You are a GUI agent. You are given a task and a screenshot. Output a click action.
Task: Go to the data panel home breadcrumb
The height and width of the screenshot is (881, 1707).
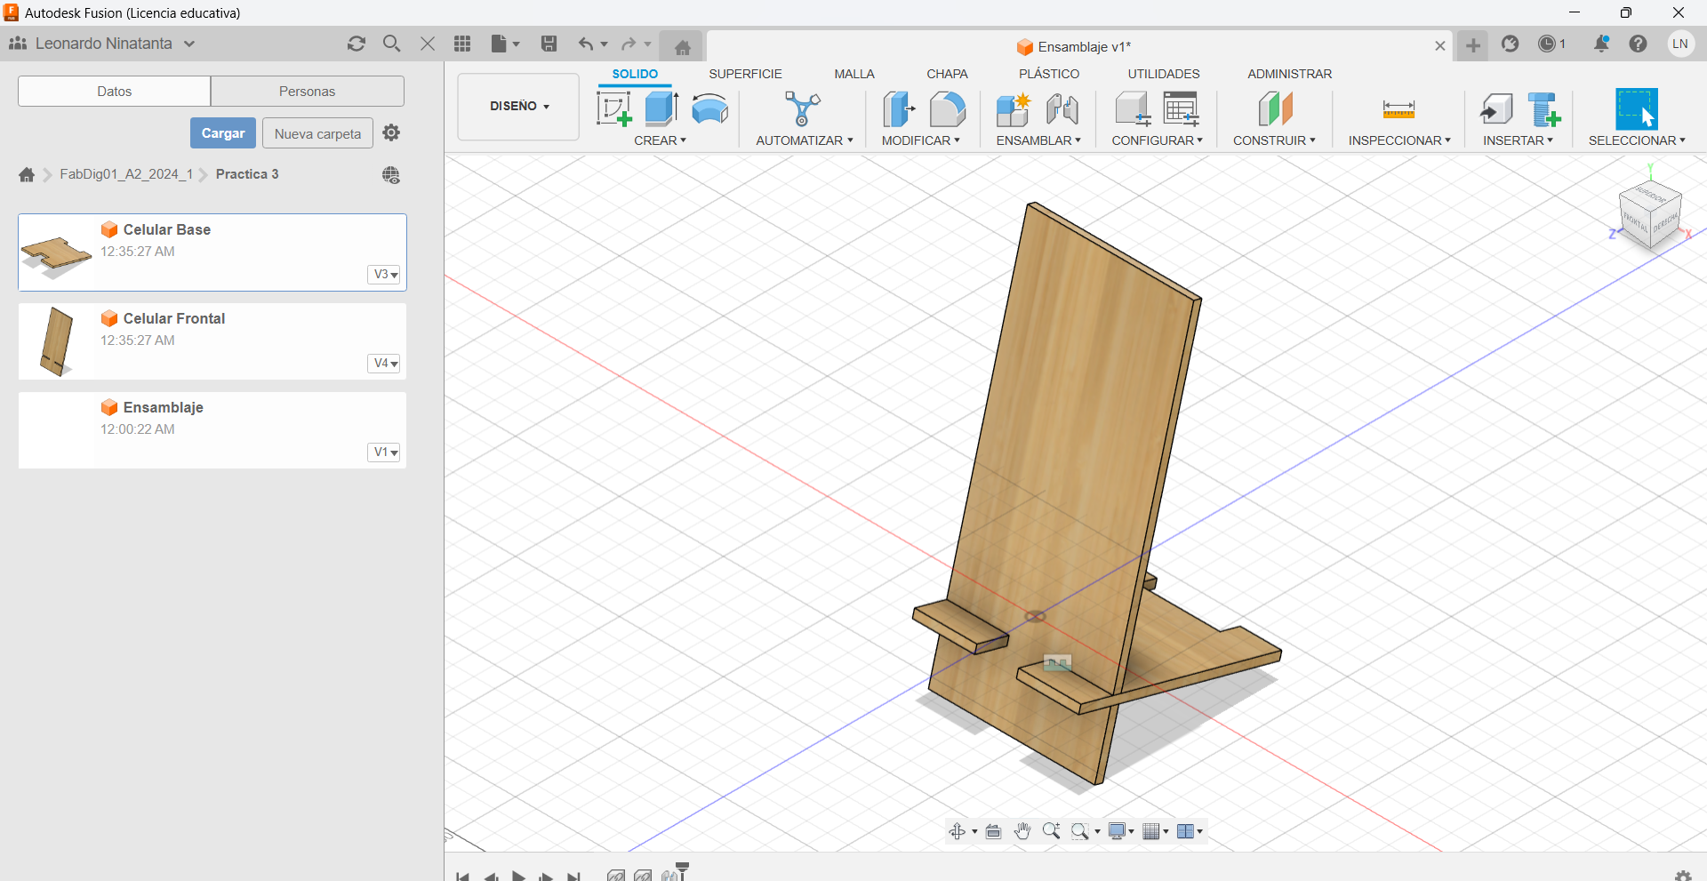point(27,174)
